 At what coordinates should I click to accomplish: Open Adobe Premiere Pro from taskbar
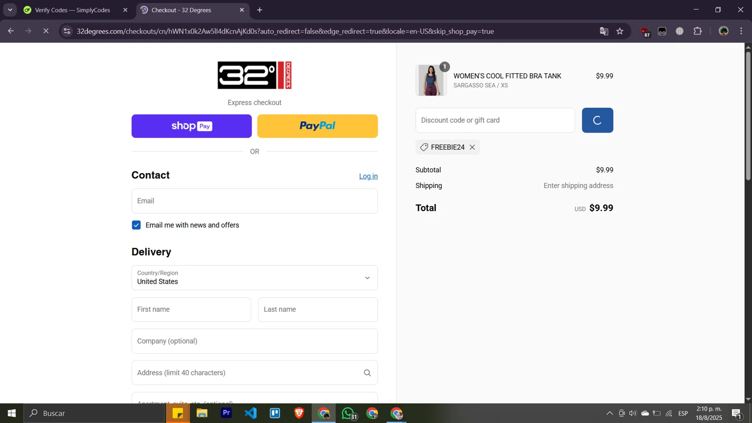click(227, 413)
